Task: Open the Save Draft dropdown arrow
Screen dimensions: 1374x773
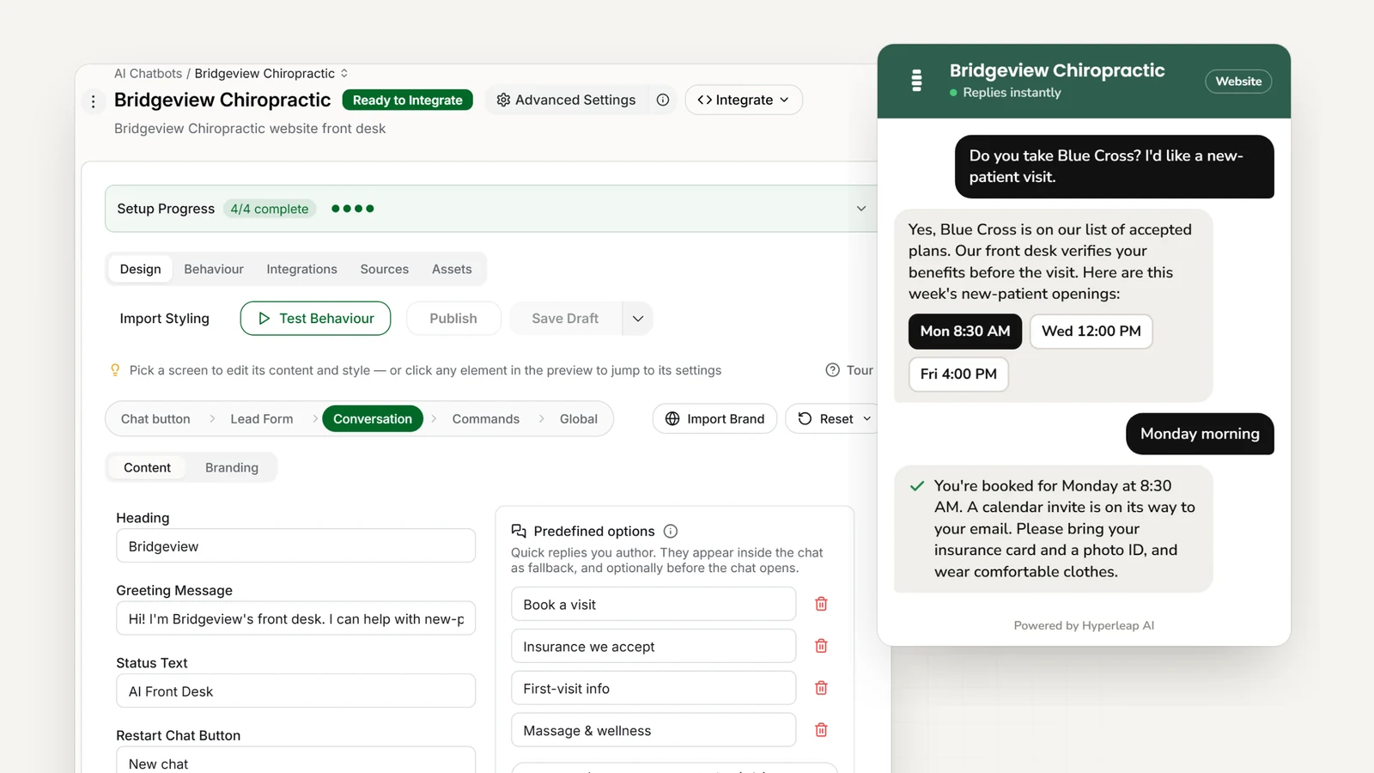Action: (x=638, y=319)
